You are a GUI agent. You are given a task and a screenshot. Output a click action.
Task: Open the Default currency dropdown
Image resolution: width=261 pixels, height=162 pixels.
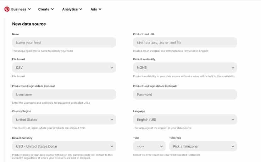64,146
